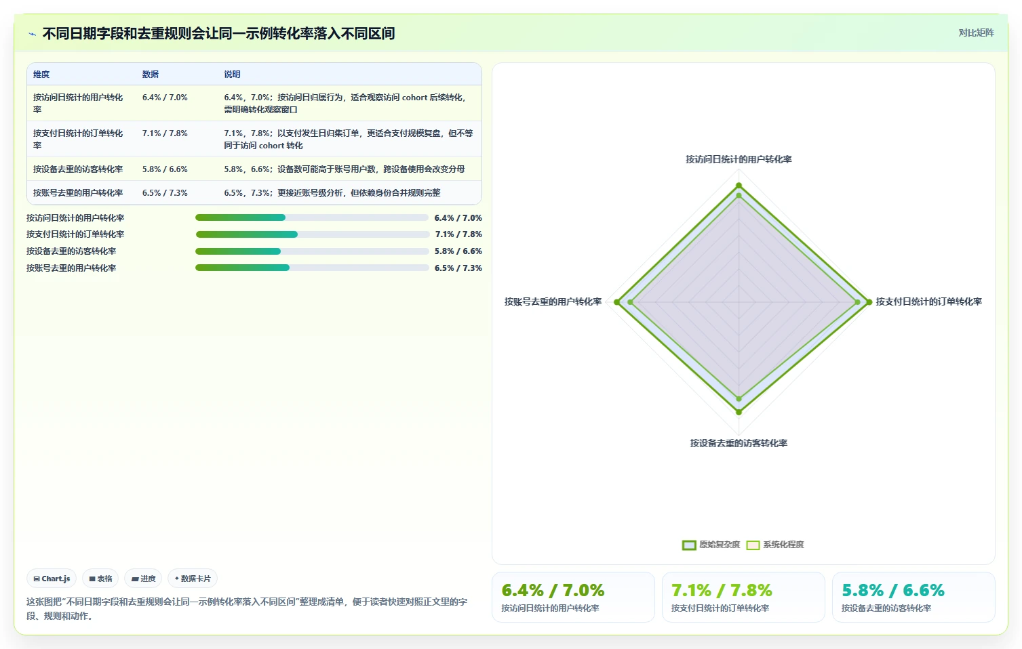
Task: Click the bottom caption paragraph text
Action: pyautogui.click(x=248, y=608)
